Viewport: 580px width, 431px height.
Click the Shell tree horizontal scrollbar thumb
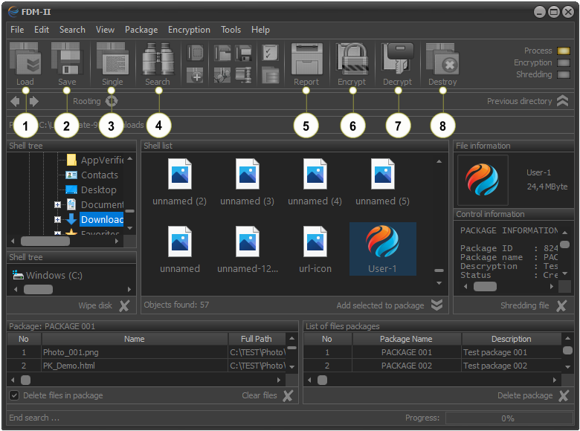tap(45, 242)
